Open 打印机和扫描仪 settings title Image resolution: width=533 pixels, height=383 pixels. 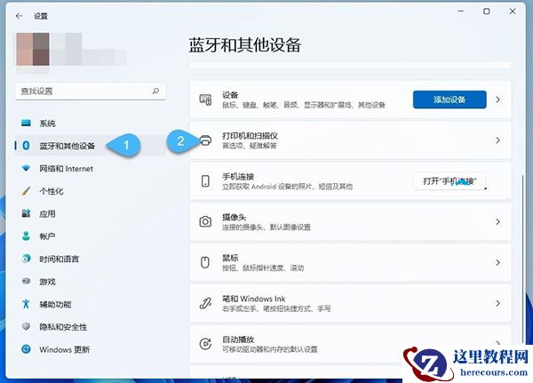251,136
